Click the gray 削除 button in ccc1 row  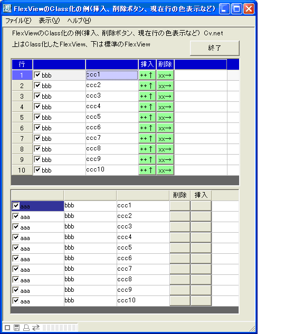coord(180,206)
